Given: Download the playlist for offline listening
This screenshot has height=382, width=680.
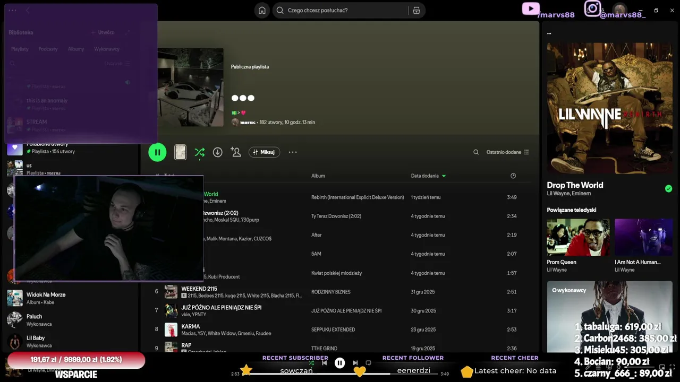Looking at the screenshot, I should 218,152.
